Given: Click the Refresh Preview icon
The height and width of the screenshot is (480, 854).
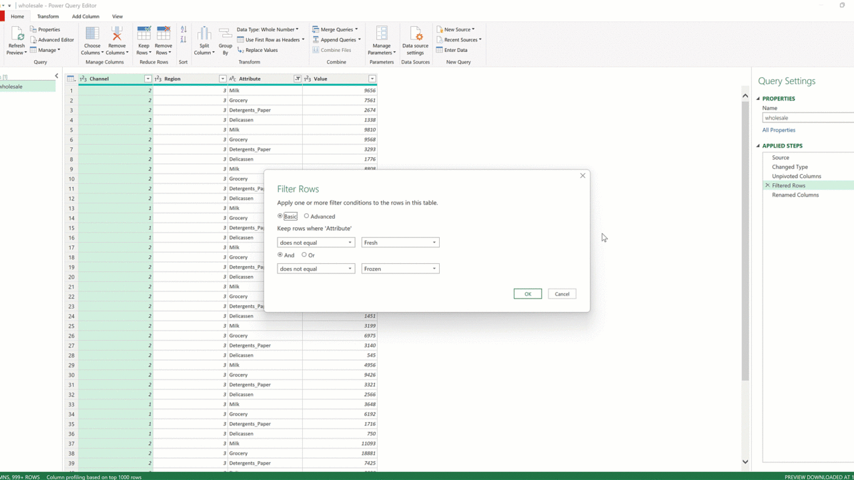Looking at the screenshot, I should [x=16, y=35].
